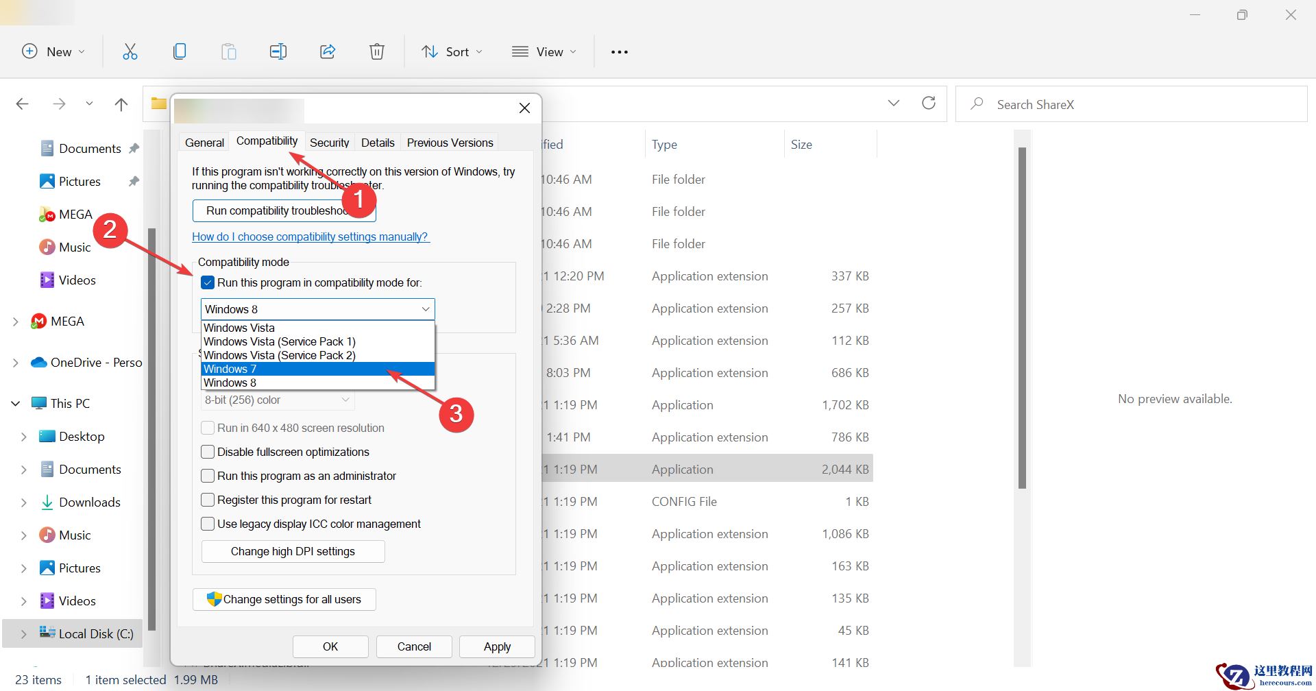Open the choose compatibility settings manually link
Image resolution: width=1316 pixels, height=691 pixels.
[310, 237]
